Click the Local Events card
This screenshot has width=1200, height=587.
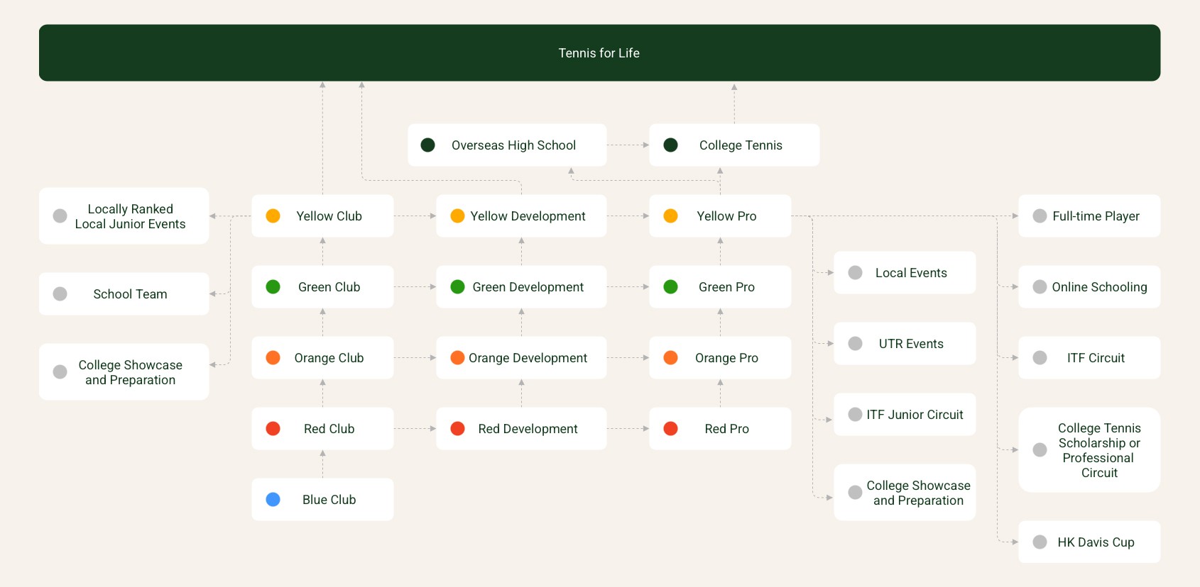905,272
